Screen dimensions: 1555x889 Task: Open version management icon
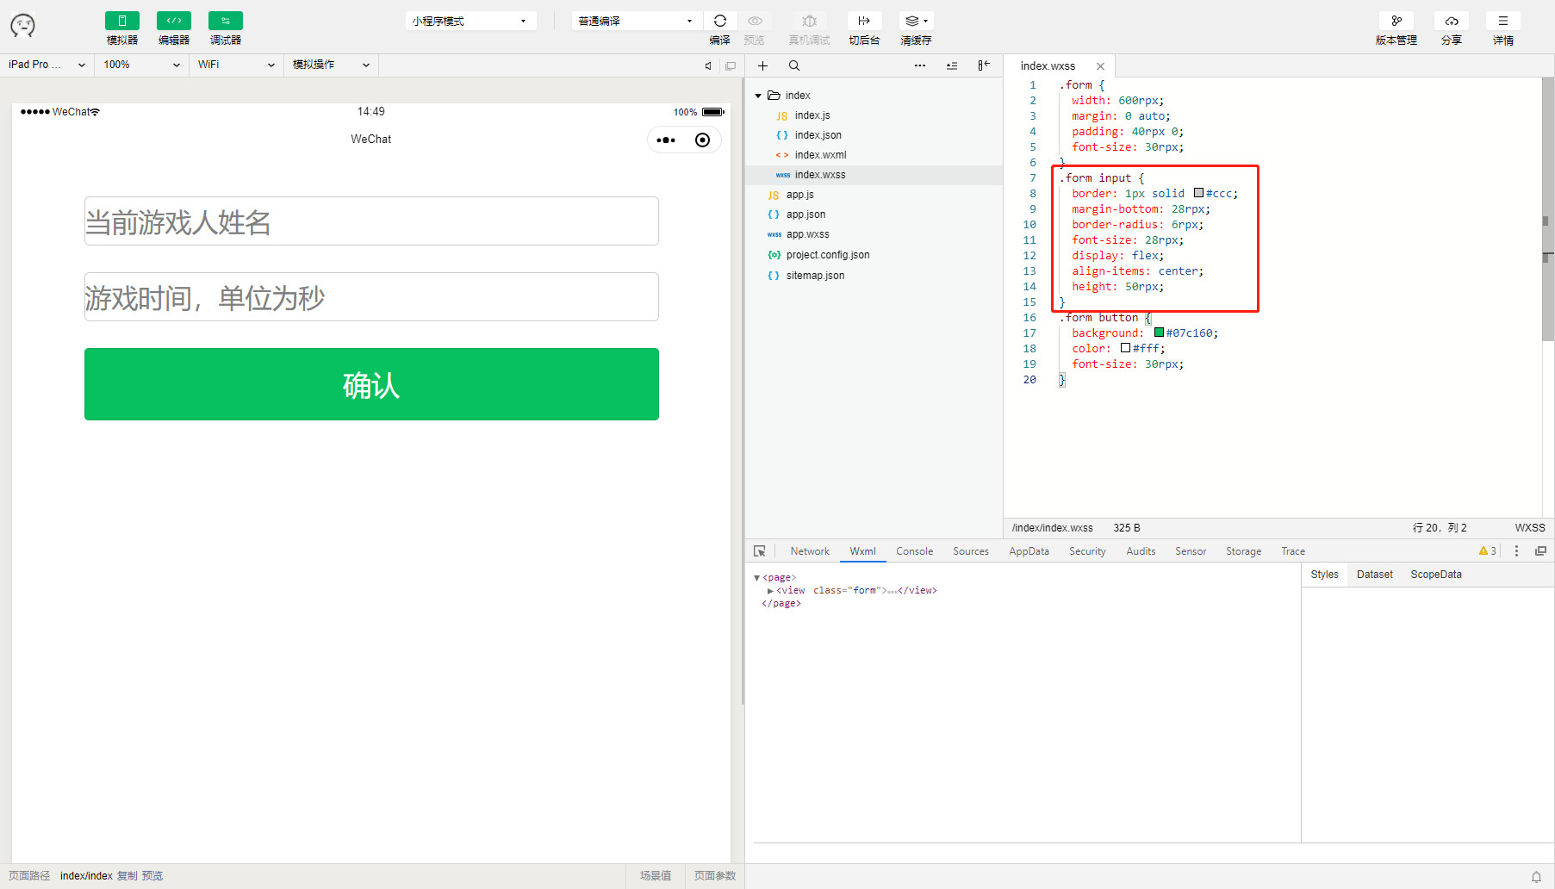1396,21
